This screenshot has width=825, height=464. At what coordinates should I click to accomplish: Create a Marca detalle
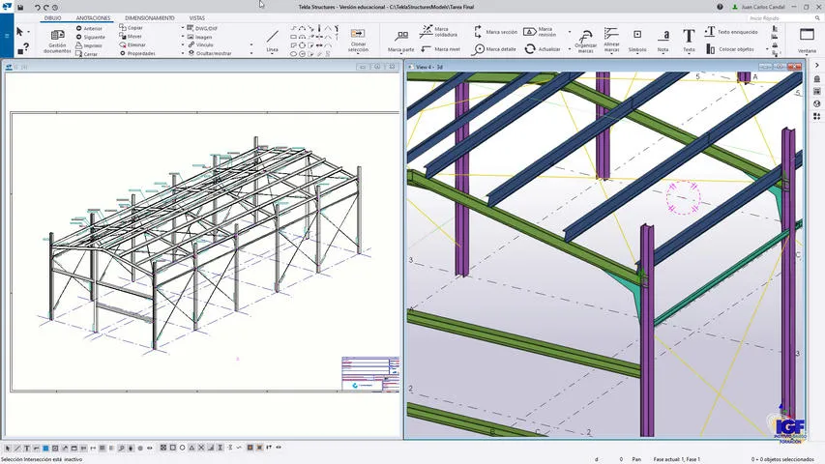pyautogui.click(x=494, y=49)
